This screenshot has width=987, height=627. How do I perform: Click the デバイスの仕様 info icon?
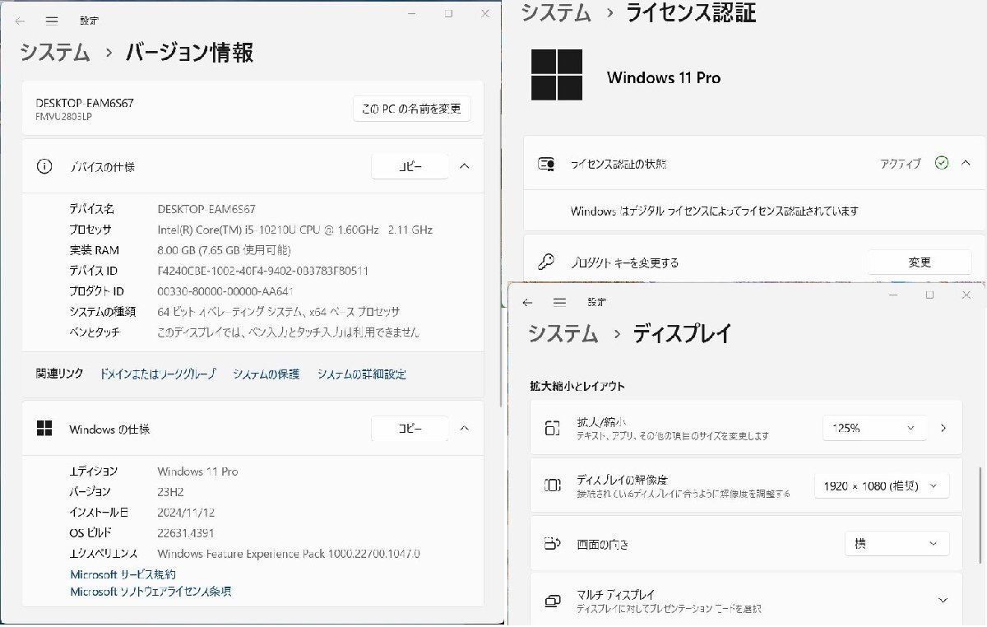pos(44,166)
